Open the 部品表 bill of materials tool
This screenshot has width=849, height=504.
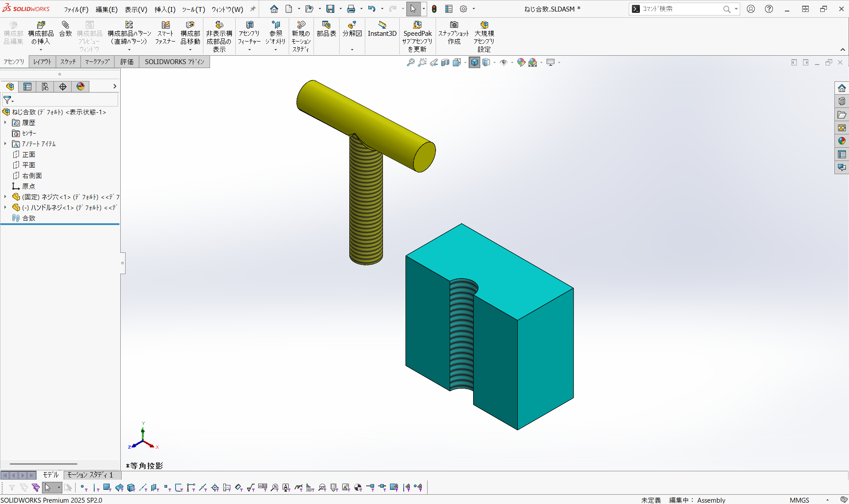[x=326, y=29]
